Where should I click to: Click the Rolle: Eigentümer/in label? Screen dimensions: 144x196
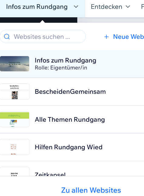61,68
